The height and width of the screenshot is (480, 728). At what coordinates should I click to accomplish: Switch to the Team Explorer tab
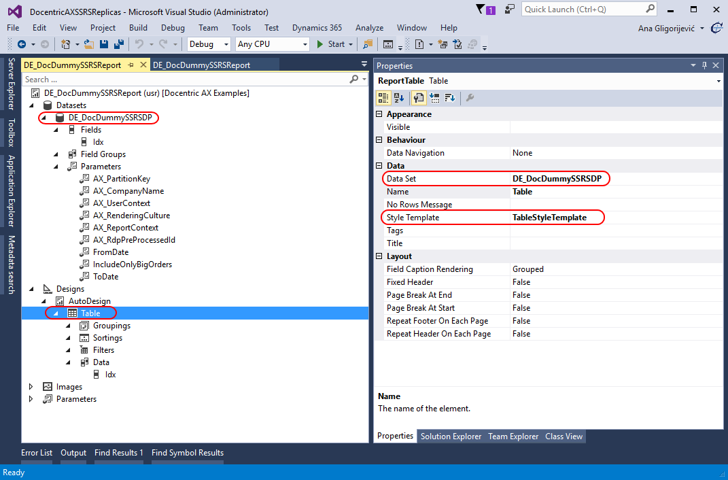513,436
